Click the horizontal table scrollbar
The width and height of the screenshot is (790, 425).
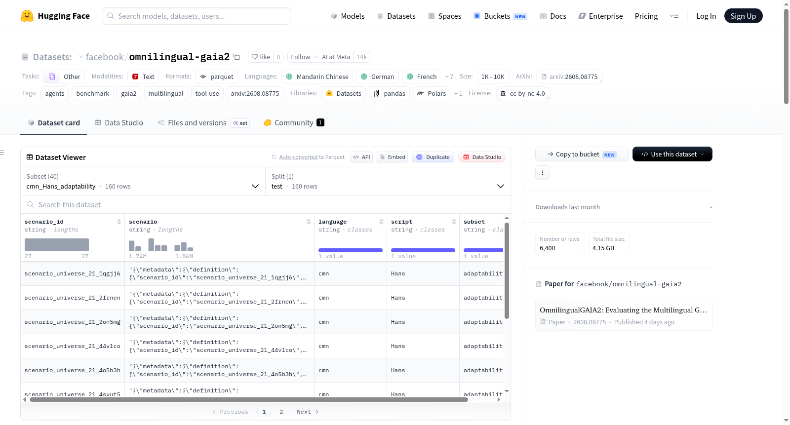[249, 399]
